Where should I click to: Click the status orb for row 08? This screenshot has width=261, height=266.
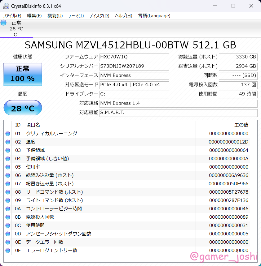(x=8, y=192)
